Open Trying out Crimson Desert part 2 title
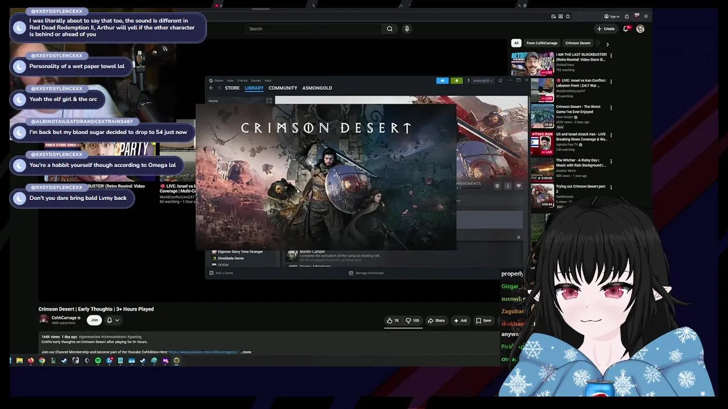 (x=581, y=189)
